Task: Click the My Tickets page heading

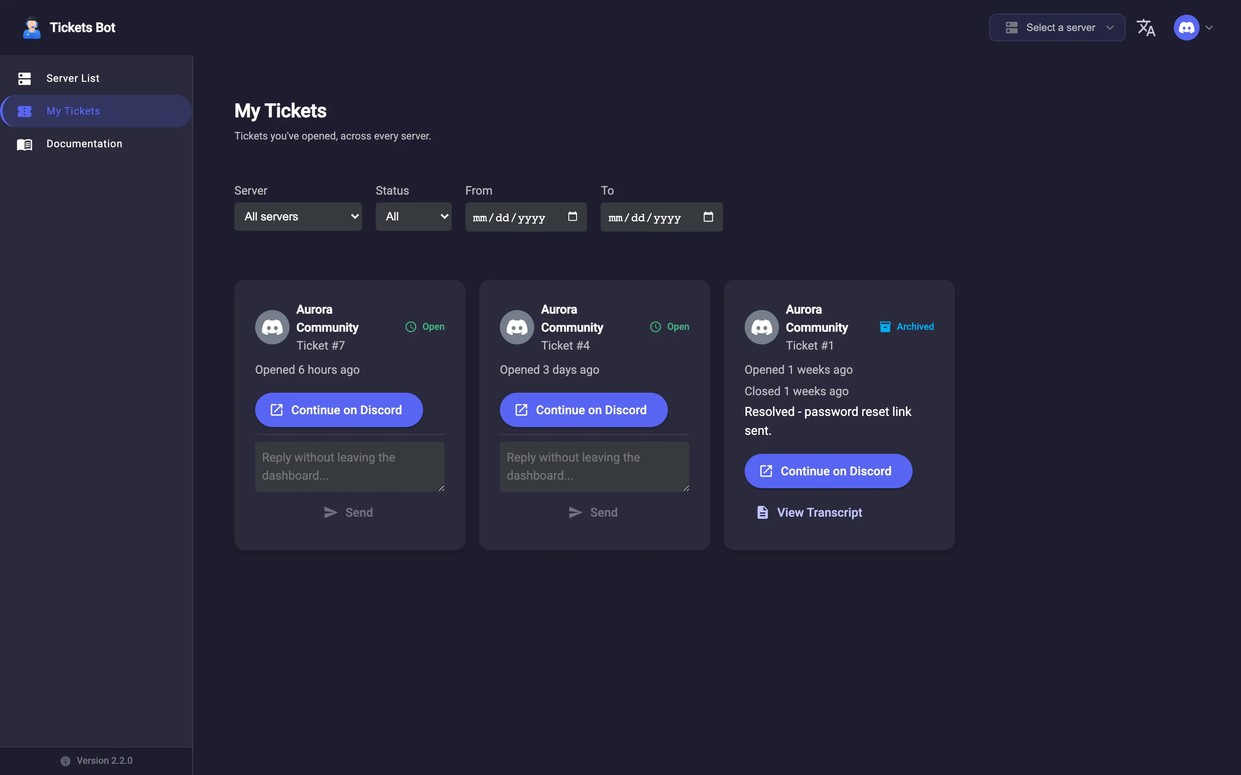Action: 280,111
